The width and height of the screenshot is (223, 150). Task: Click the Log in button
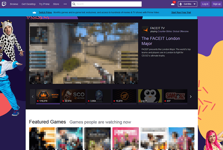point(205,4)
